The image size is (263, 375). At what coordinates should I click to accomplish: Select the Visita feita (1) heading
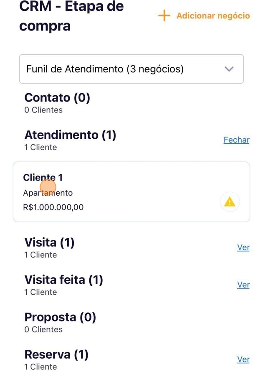[63, 280]
